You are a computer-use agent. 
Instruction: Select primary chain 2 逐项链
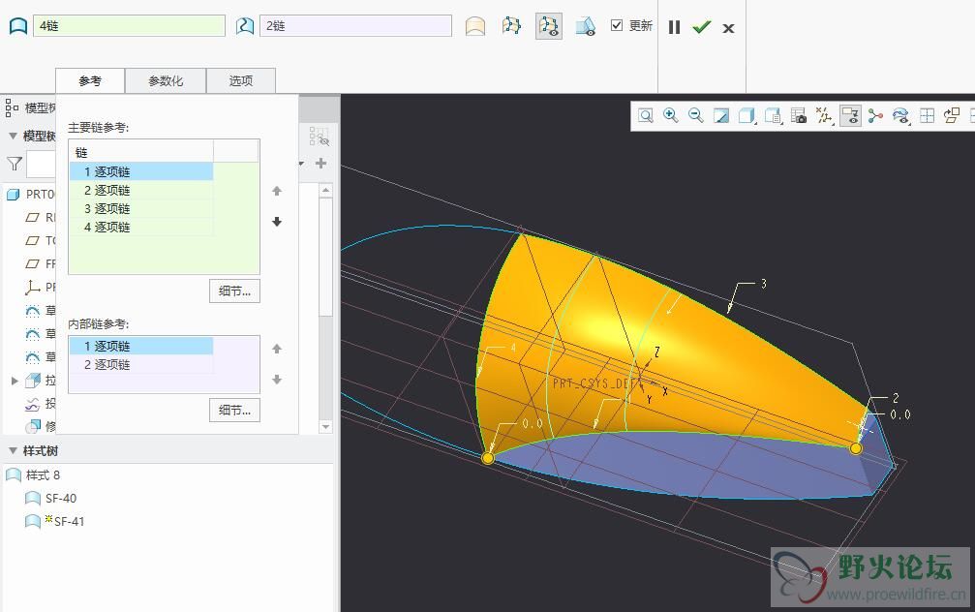(x=141, y=191)
